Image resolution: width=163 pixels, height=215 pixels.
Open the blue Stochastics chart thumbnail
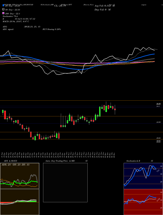coord(143,176)
